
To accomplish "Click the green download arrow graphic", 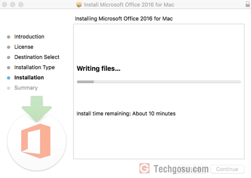I will tap(37, 109).
